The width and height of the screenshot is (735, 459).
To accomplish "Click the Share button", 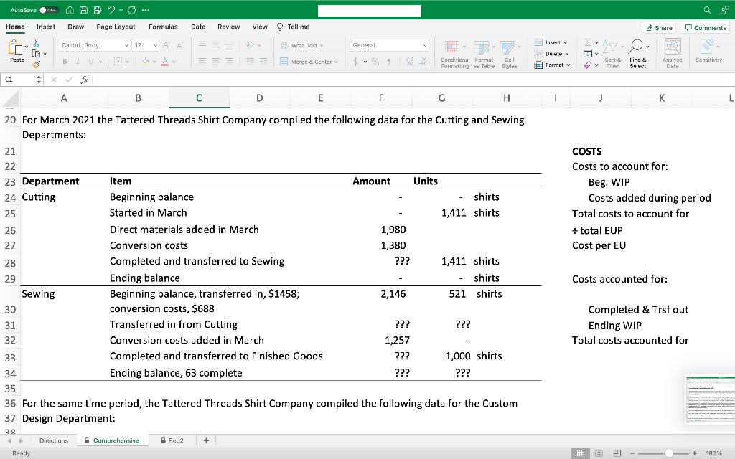I will point(658,27).
